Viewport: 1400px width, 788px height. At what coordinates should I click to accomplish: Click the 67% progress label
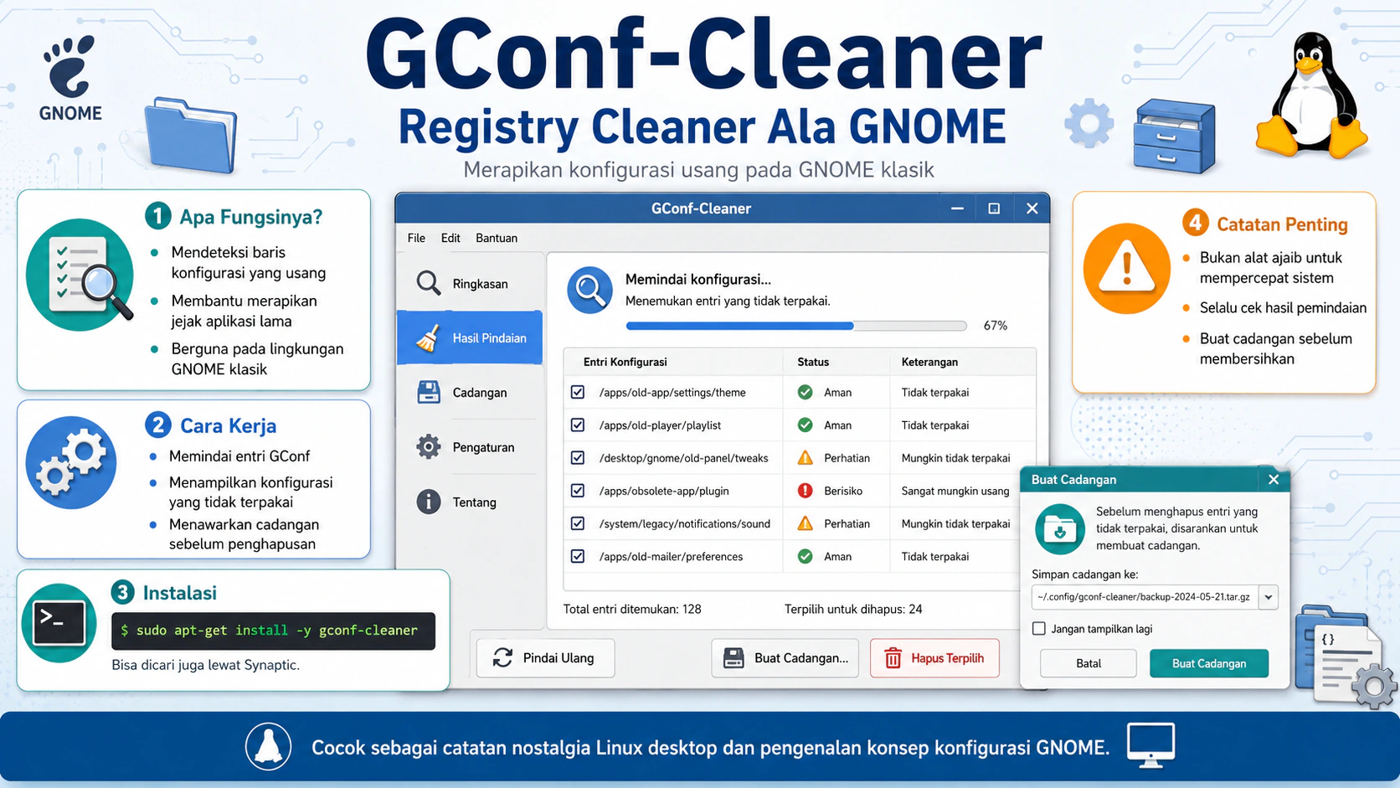pyautogui.click(x=996, y=326)
